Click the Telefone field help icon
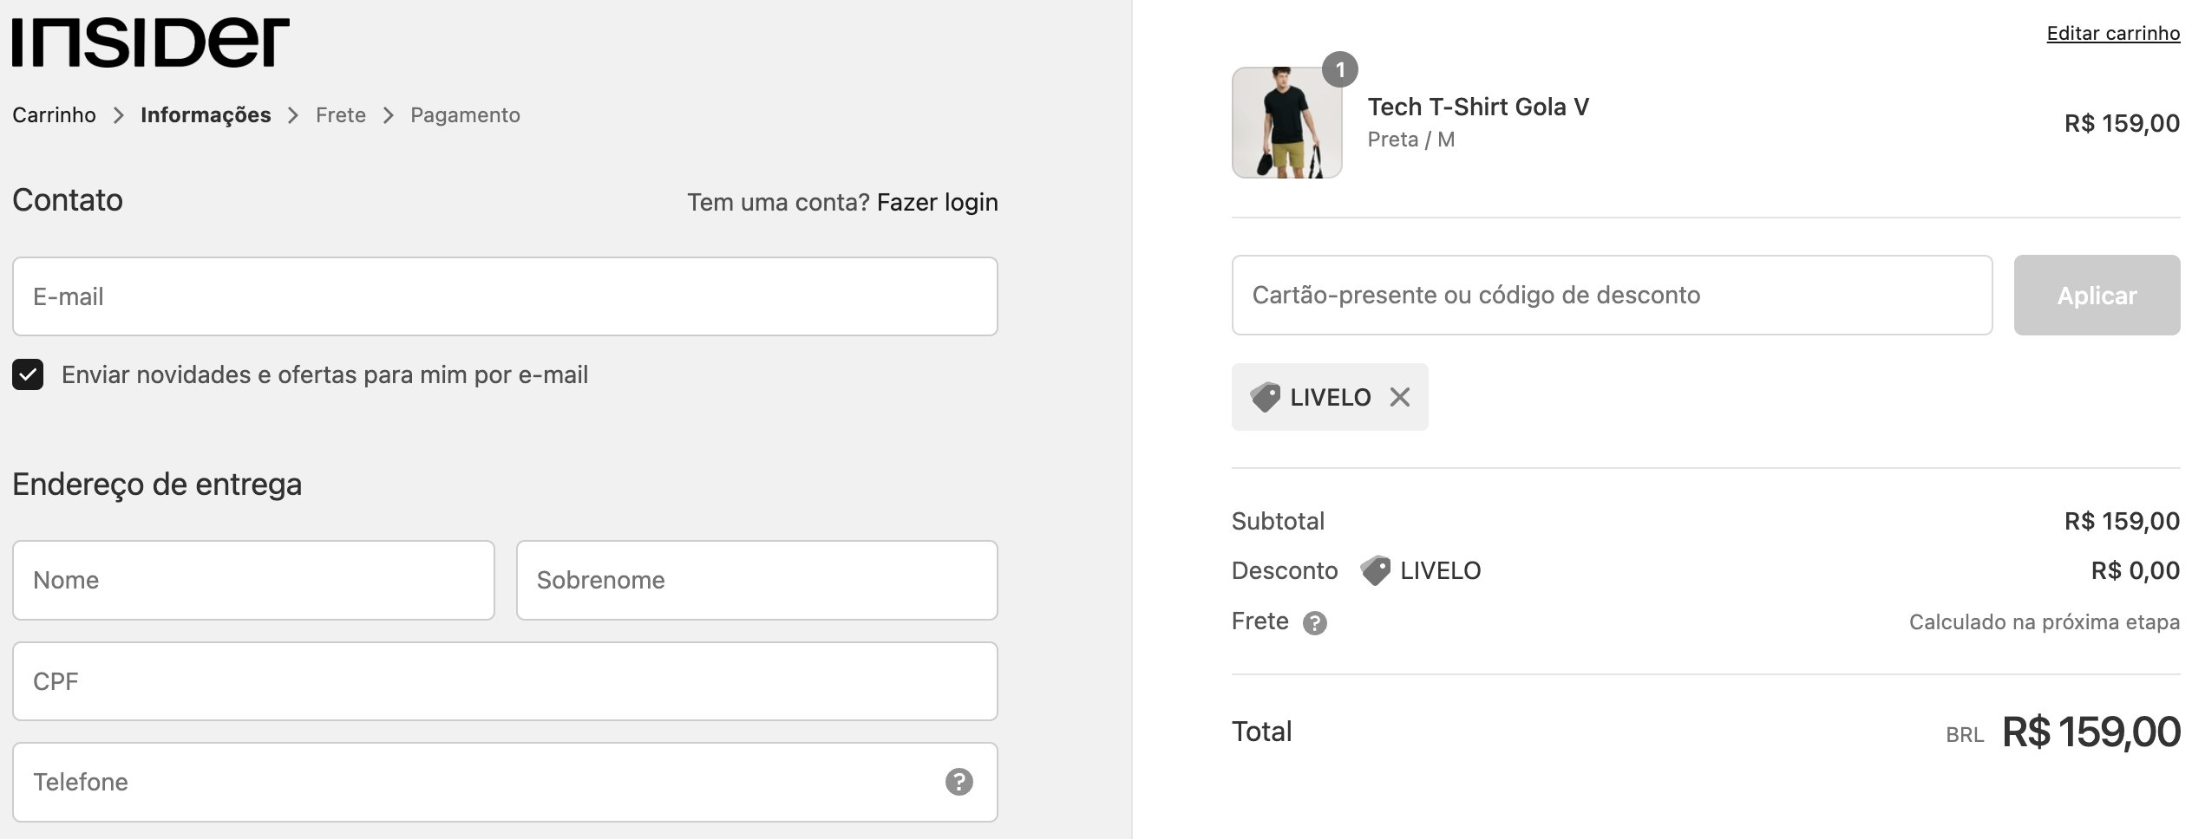The height and width of the screenshot is (839, 2205). click(959, 782)
